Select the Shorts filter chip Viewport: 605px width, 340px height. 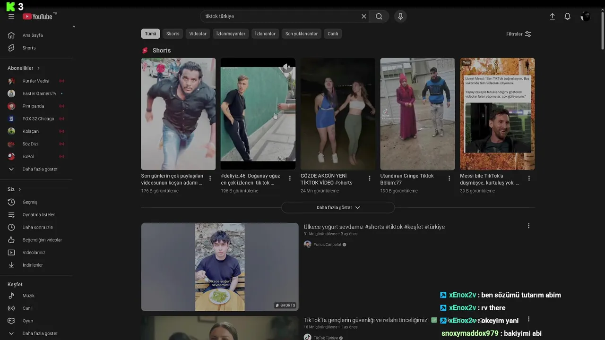tap(173, 34)
